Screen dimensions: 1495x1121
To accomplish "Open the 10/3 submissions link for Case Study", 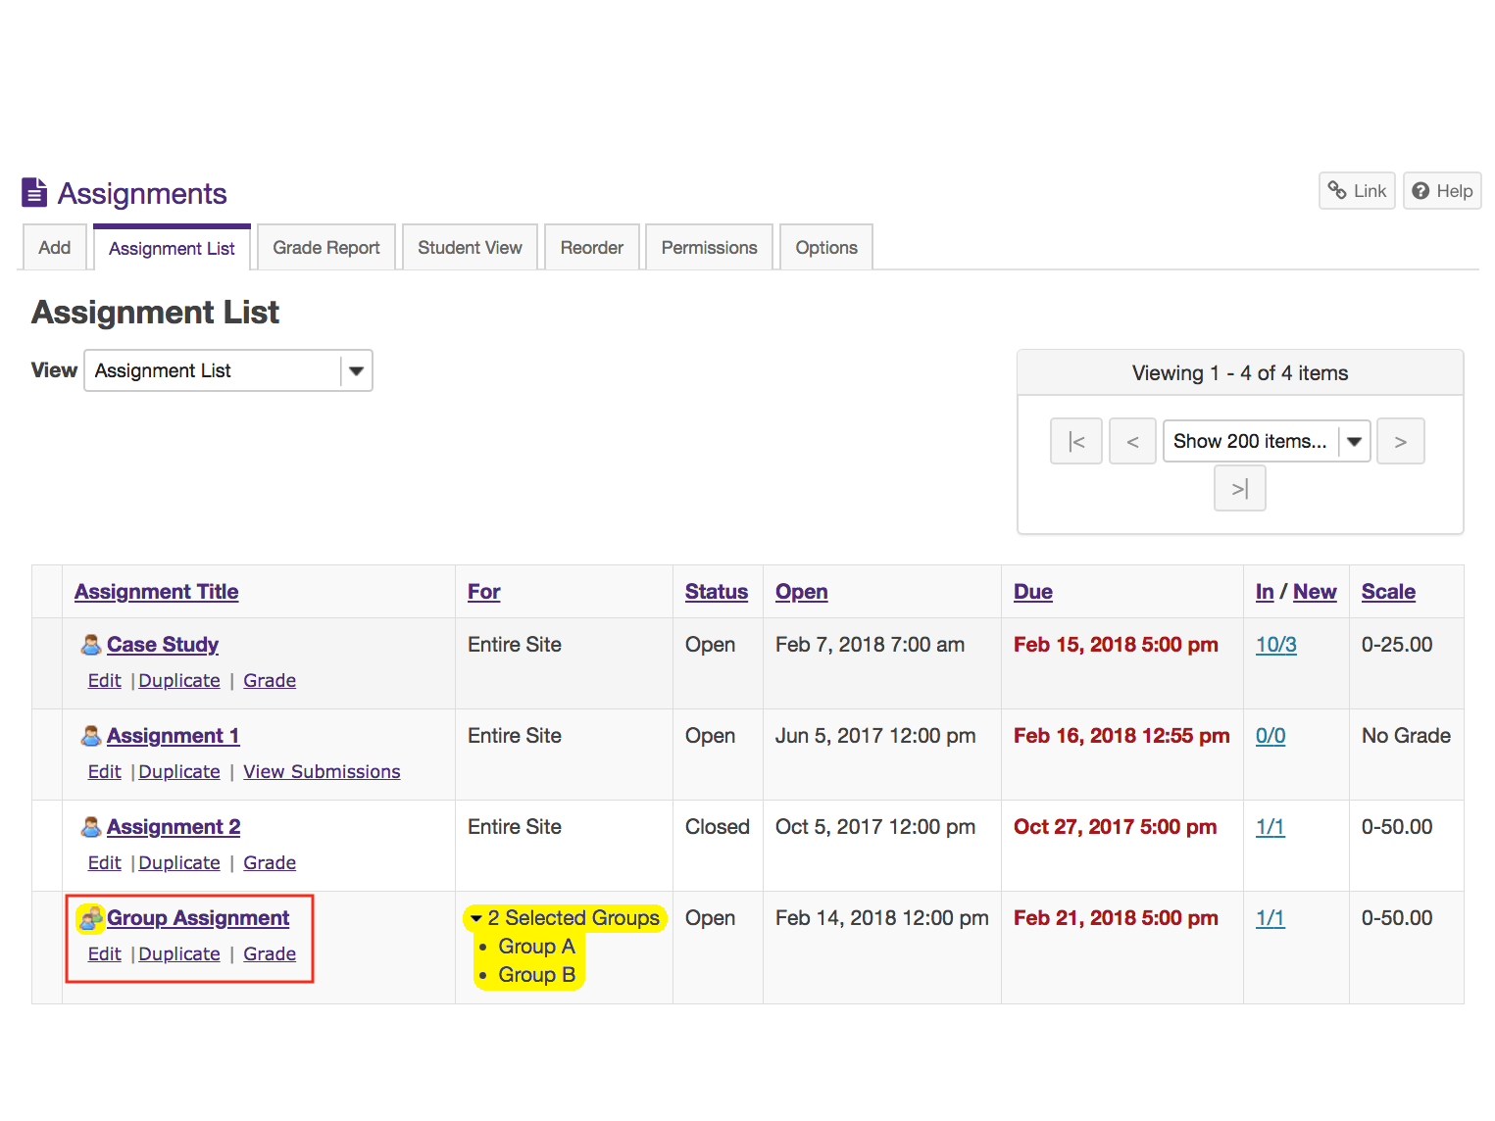I will pyautogui.click(x=1275, y=645).
